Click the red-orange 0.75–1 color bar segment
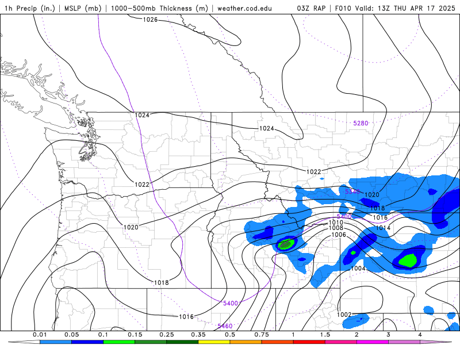460x345 pixels. point(278,342)
